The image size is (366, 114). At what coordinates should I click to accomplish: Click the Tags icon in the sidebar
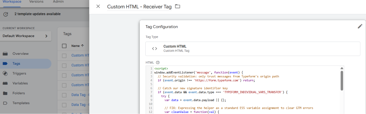pyautogui.click(x=5, y=64)
